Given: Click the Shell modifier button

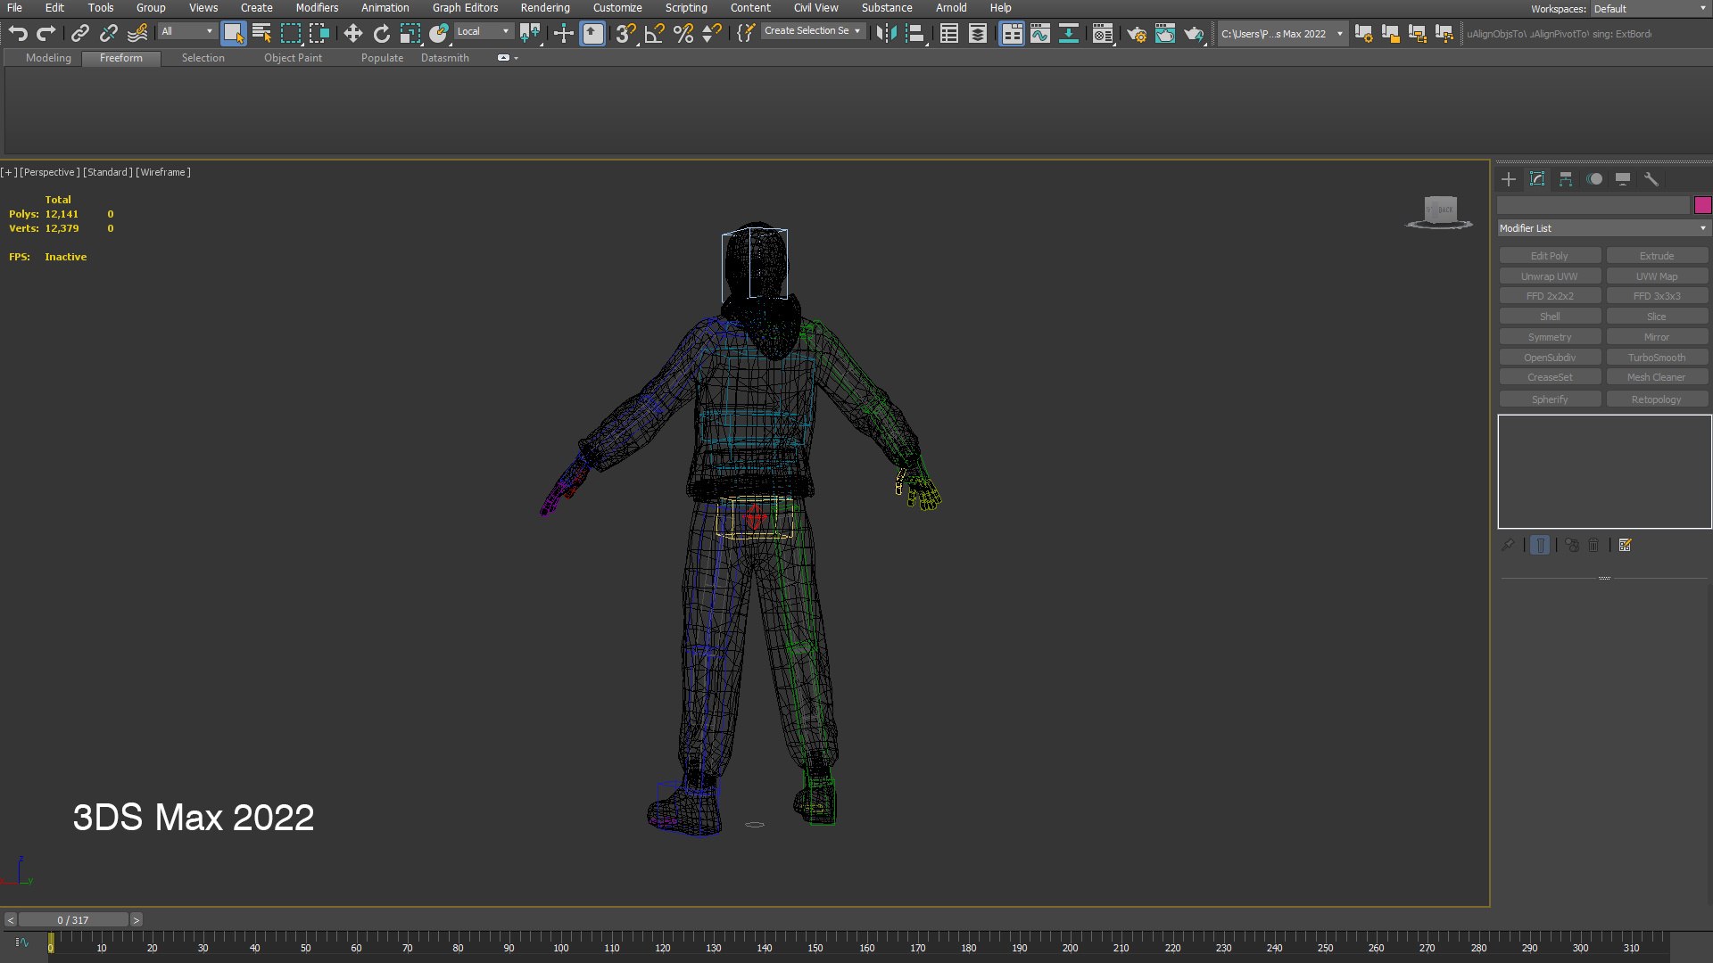Looking at the screenshot, I should (1550, 317).
